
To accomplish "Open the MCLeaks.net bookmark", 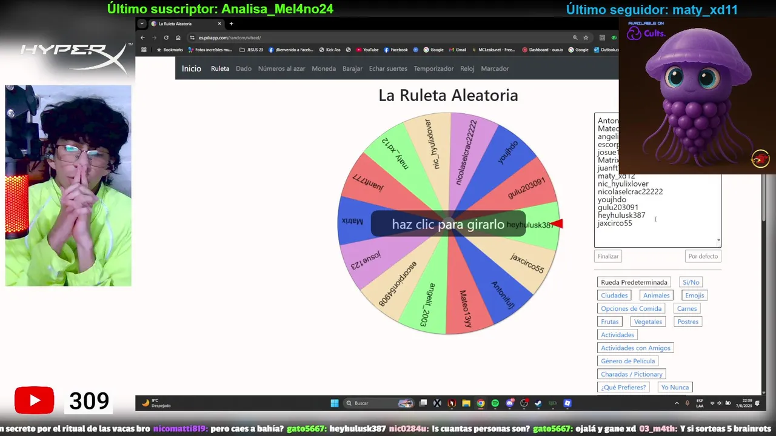I will click(x=493, y=50).
